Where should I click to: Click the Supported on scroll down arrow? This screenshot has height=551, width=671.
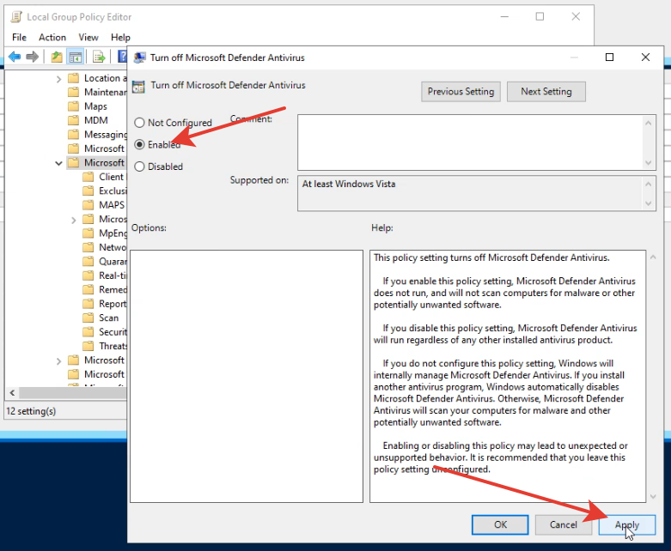pyautogui.click(x=649, y=203)
